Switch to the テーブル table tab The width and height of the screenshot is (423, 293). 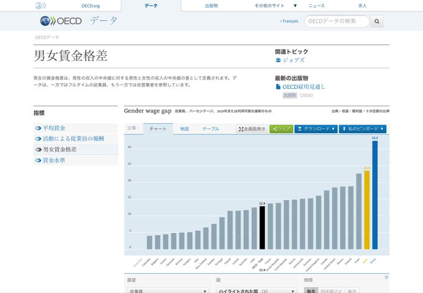click(211, 129)
